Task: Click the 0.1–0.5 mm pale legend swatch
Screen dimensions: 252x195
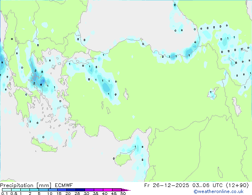Action: coord(7,190)
